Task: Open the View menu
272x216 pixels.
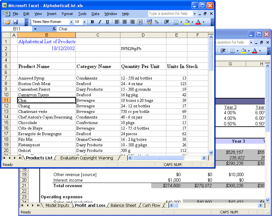Action: point(38,14)
